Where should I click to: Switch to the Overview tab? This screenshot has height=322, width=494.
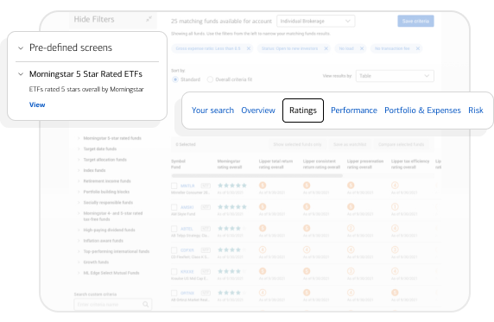pos(258,110)
